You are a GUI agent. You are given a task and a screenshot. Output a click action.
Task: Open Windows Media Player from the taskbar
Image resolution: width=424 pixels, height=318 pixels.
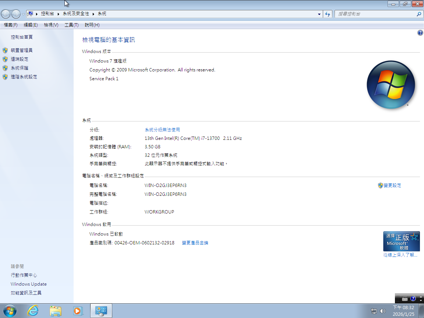(78, 310)
